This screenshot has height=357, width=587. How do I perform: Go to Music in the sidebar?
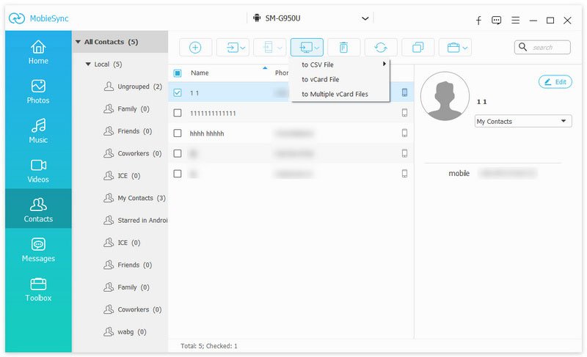[38, 131]
